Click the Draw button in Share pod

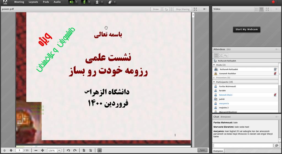tap(156, 9)
